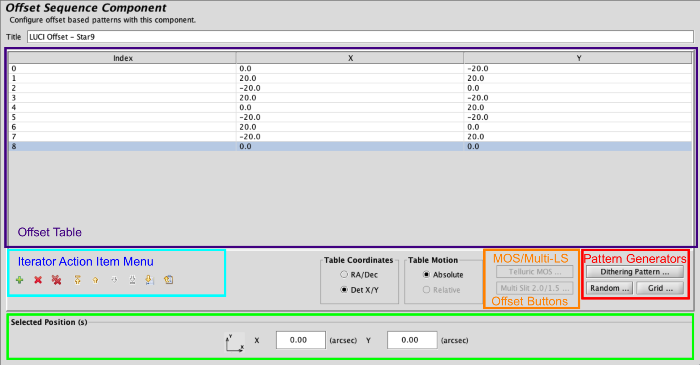700x365 pixels.
Task: Click the Y column header
Action: [578, 58]
